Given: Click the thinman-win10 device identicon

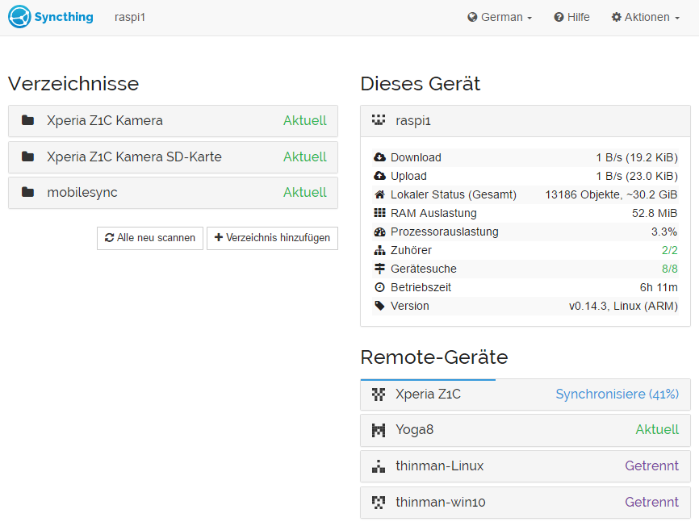Looking at the screenshot, I should coord(378,503).
